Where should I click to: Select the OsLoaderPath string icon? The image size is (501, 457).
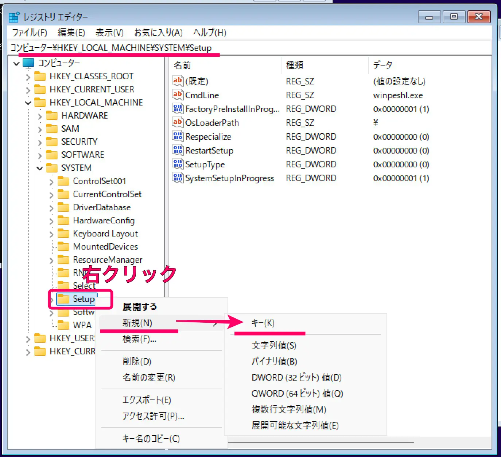(x=178, y=122)
